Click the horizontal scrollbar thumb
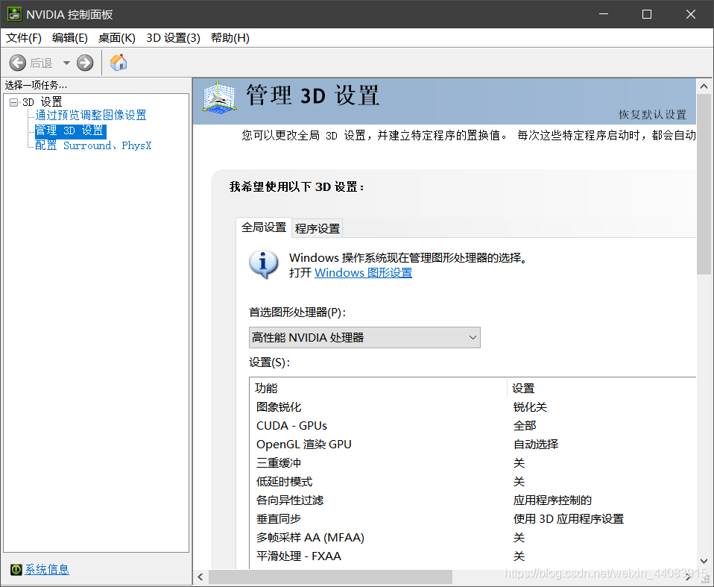Viewport: 714px width, 587px height. click(x=331, y=577)
